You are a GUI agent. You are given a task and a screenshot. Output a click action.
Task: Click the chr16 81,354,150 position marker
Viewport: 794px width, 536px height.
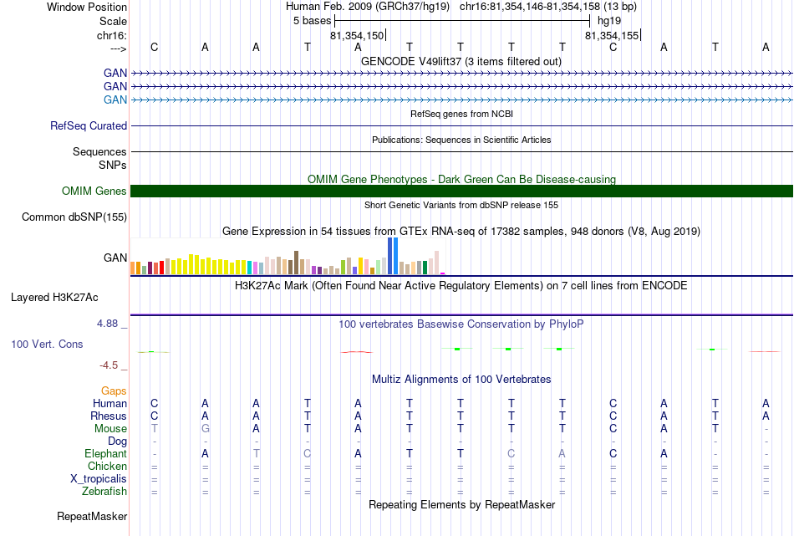click(358, 35)
